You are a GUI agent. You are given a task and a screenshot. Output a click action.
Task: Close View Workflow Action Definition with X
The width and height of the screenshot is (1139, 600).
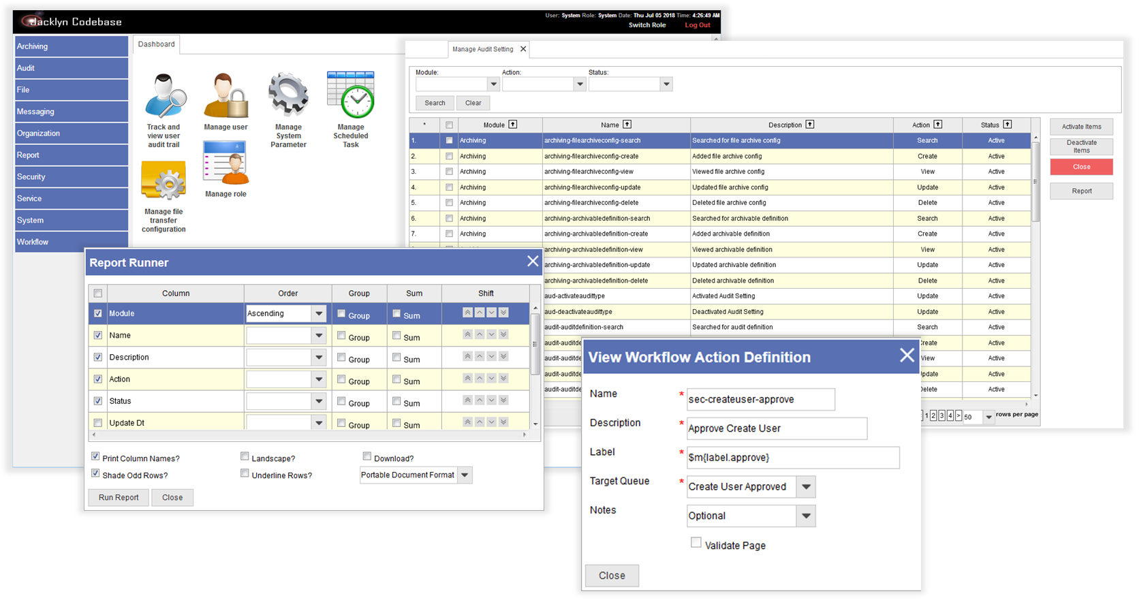click(907, 356)
